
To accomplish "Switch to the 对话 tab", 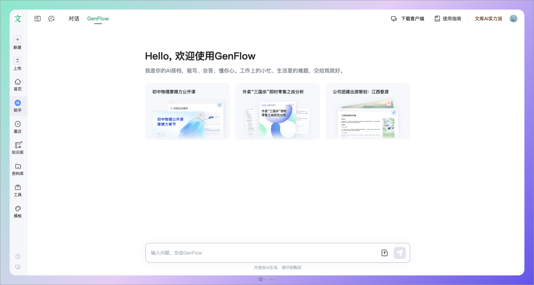I will click(x=73, y=18).
